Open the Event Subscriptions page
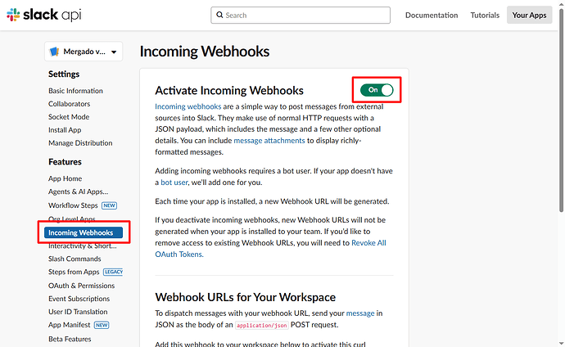 point(79,299)
